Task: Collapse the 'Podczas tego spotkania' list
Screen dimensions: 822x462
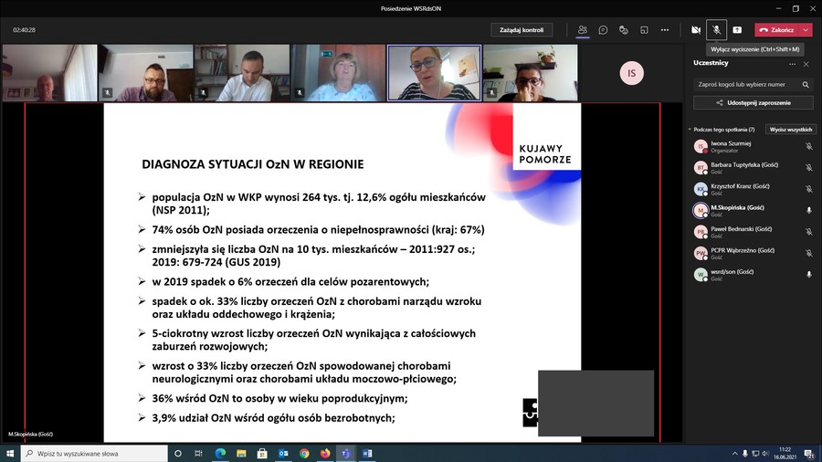Action: (690, 130)
